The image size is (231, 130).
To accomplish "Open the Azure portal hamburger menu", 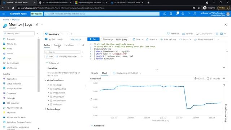I will click(4, 14).
